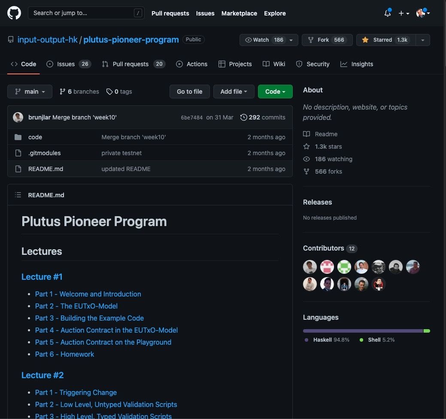The image size is (446, 419).
Task: Click the Go to file button
Action: coord(189,92)
